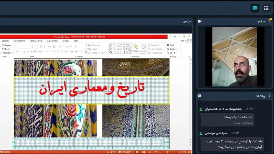Screen dimensions: 274x154
Task: Expand the shapes gallery More arrow
Action: [x=130, y=52]
